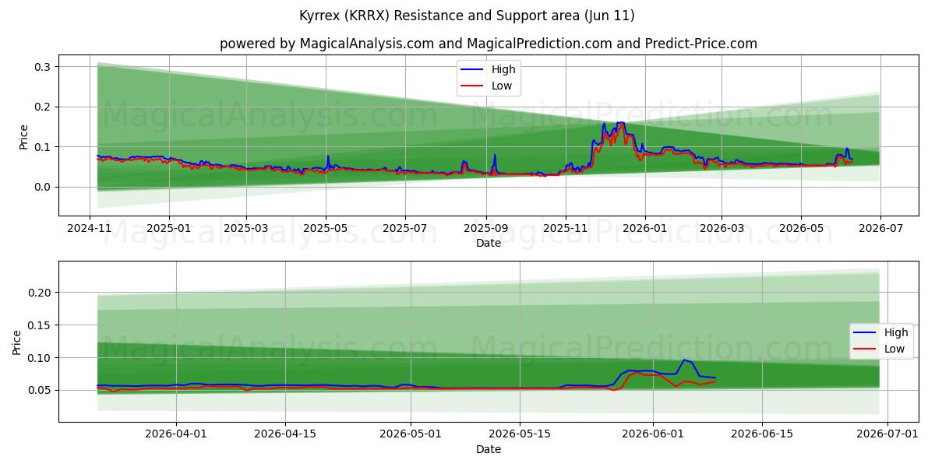Click the early June 2026 High spike on bottom chart
Viewport: 935px width, 467px height.
pos(684,360)
